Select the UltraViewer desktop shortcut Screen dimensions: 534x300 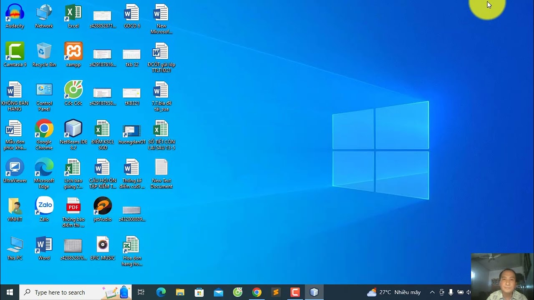15,171
